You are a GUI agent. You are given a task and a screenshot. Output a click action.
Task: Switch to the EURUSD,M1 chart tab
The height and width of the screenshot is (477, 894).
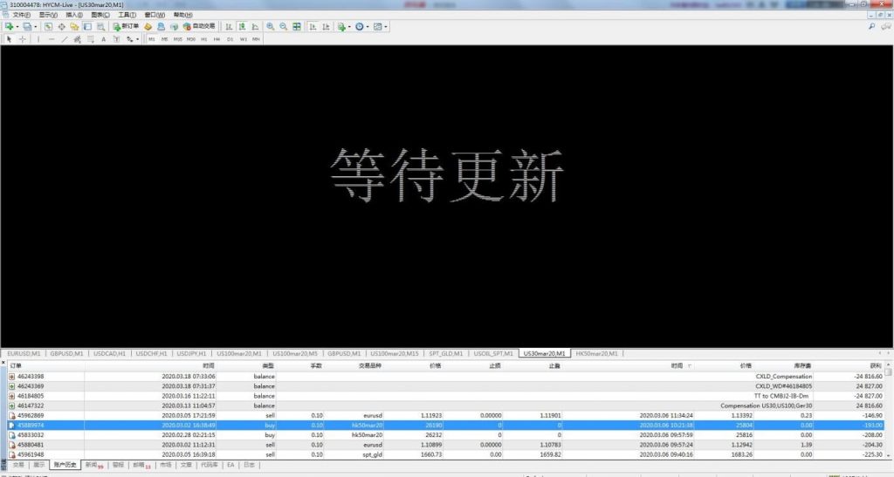coord(24,353)
